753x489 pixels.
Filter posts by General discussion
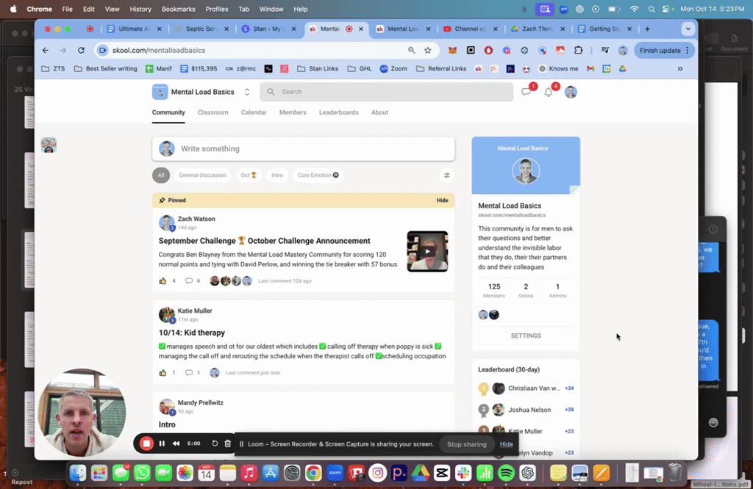tap(202, 175)
